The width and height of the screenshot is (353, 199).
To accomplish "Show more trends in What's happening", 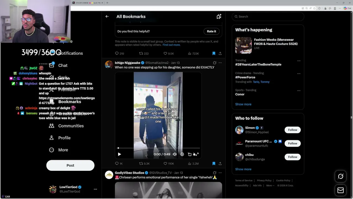I will coord(243,104).
